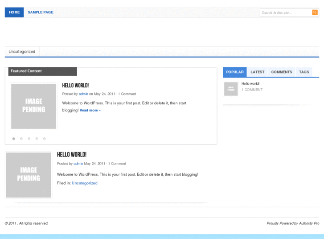324x243 pixels.
Task: Click the 'Read more »' link
Action: [90, 110]
